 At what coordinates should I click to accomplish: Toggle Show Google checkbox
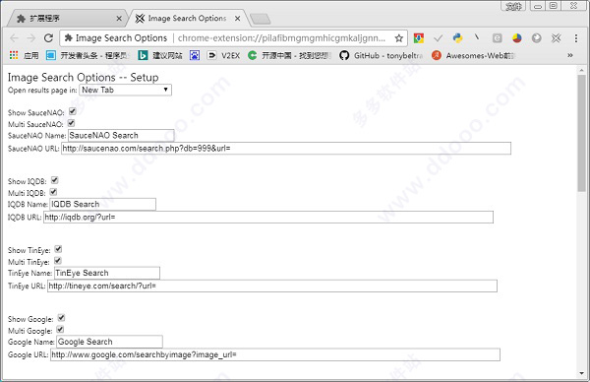(x=61, y=318)
